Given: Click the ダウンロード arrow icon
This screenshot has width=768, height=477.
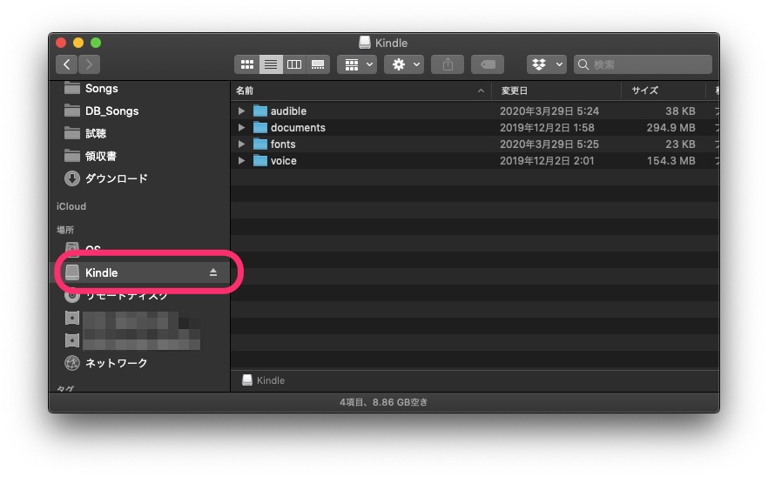Looking at the screenshot, I should [x=72, y=178].
